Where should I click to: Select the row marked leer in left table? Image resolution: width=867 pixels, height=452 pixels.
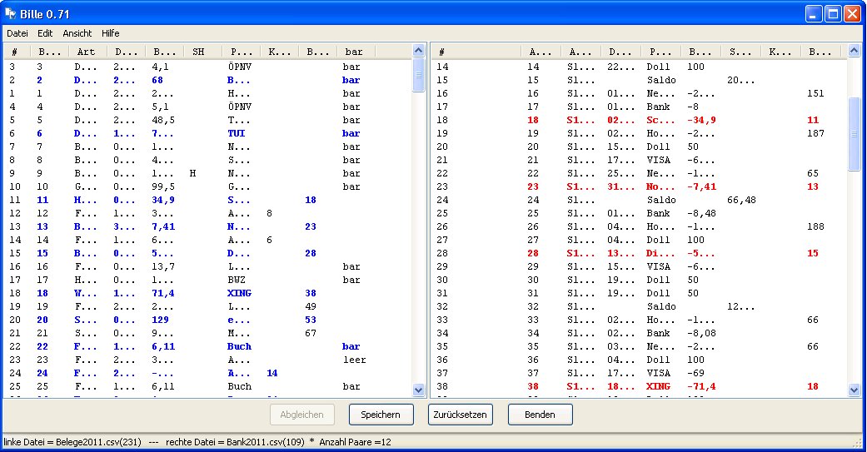[354, 360]
